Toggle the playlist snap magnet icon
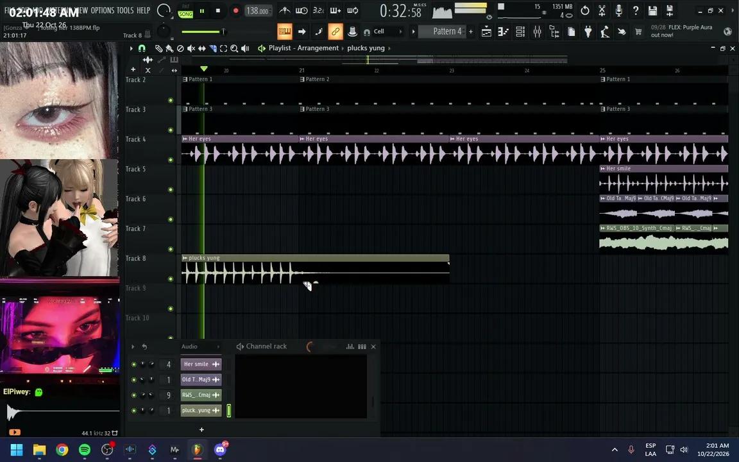Screen dimensions: 739x462 [141, 48]
